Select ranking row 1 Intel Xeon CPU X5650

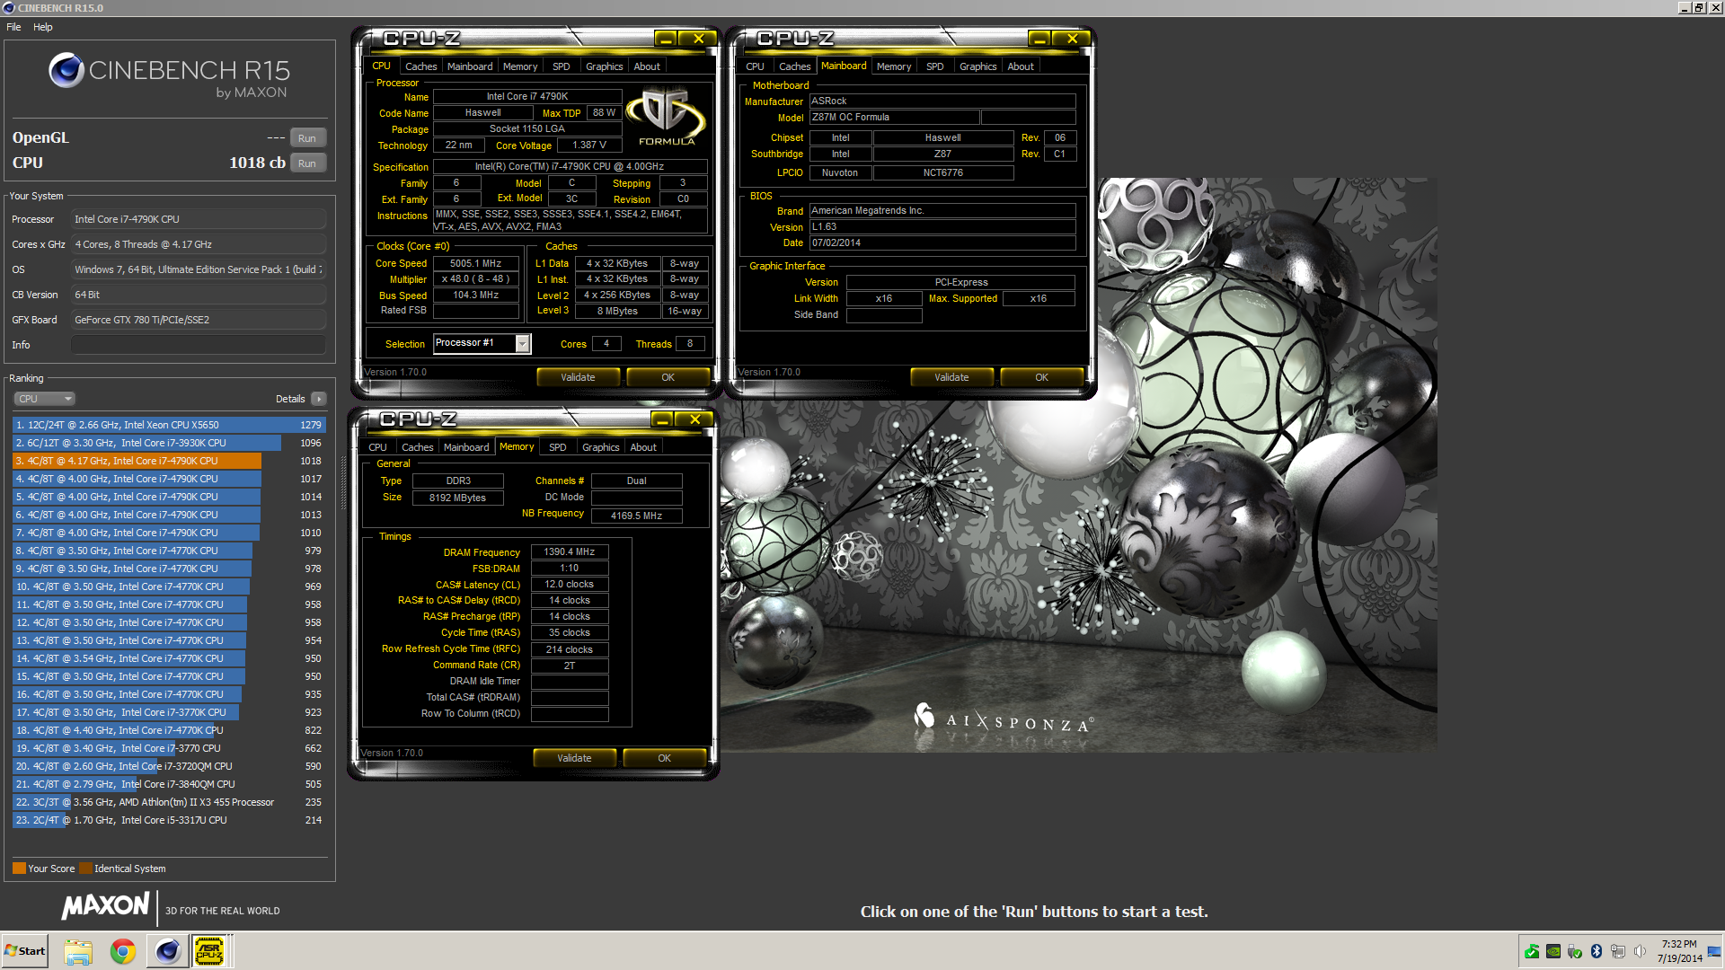pos(169,425)
